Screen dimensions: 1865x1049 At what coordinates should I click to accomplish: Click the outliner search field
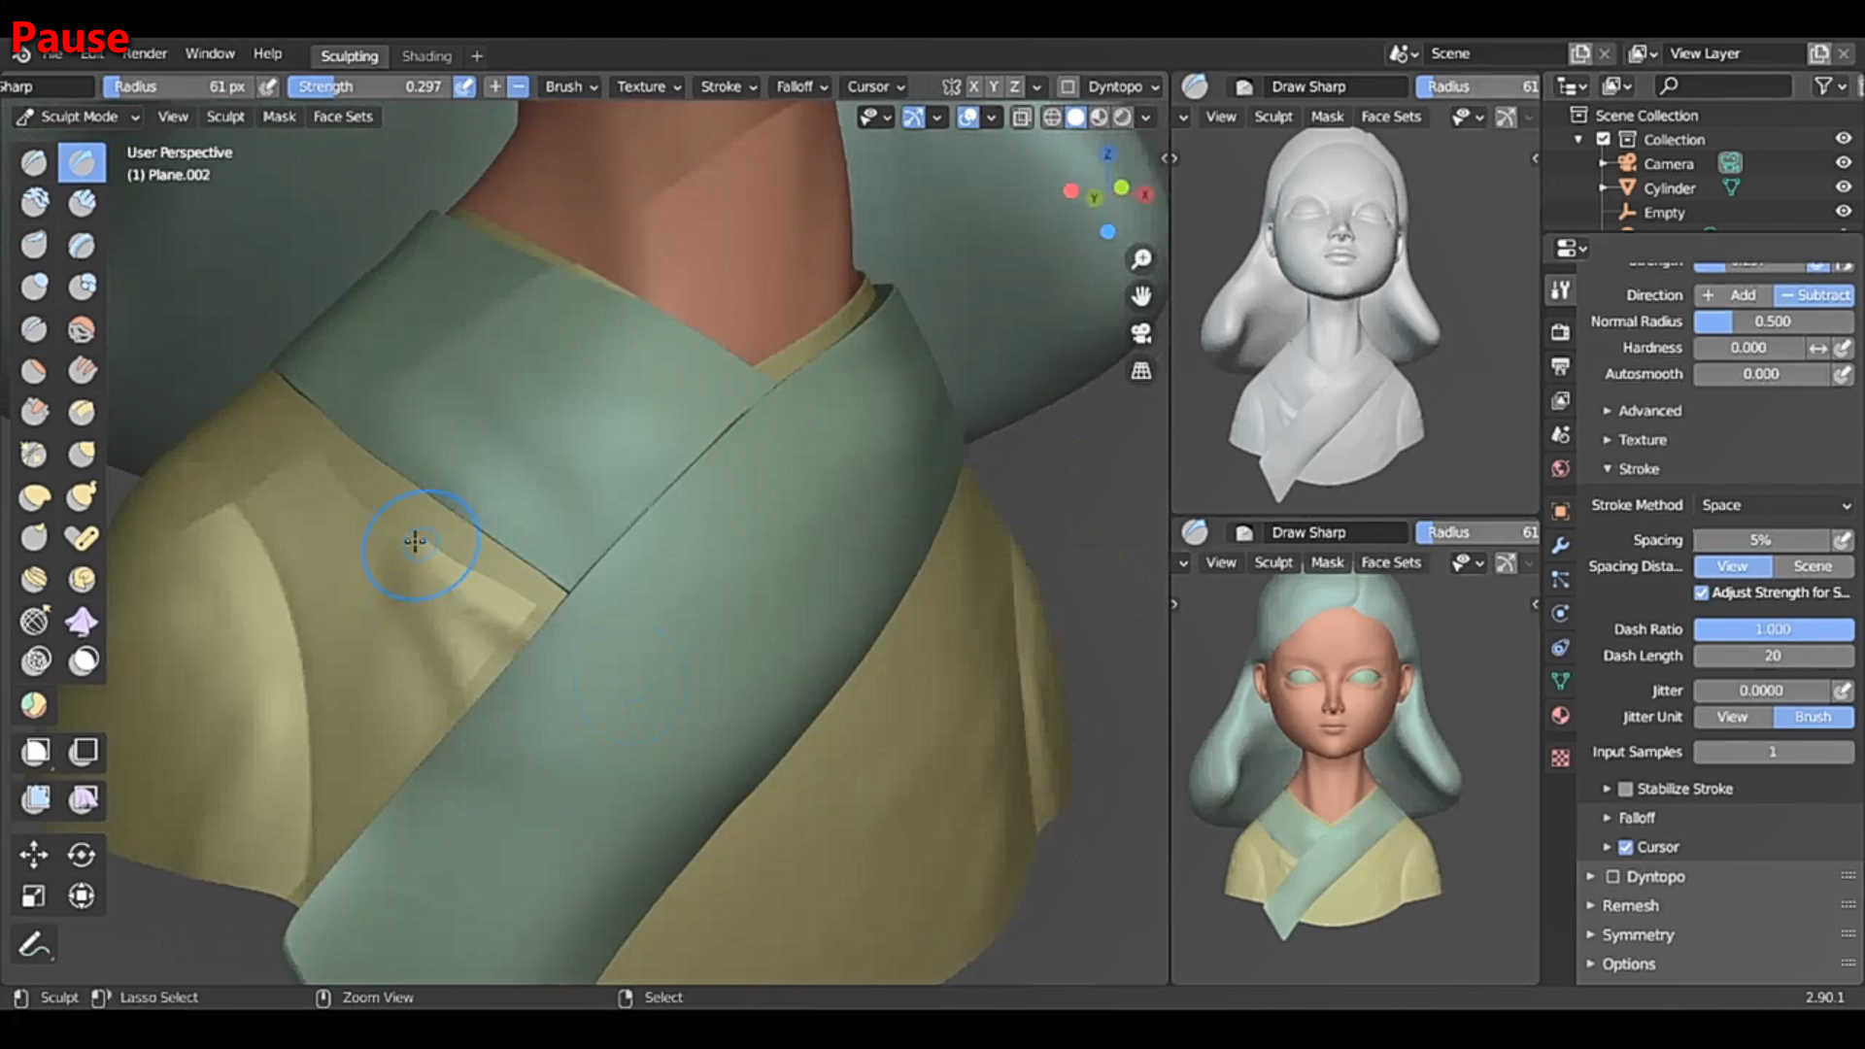(x=1723, y=86)
